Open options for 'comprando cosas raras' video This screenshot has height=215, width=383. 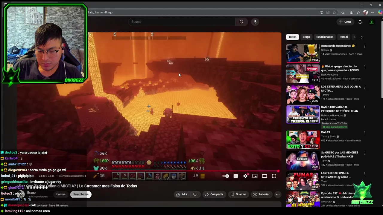365,46
